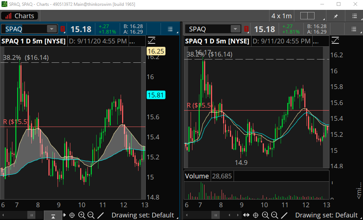363x220 pixels.
Task: Select the crosshair pan tool in right chart
Action: pyautogui.click(x=255, y=215)
